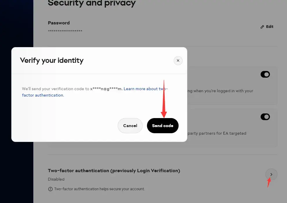Image resolution: width=287 pixels, height=203 pixels.
Task: Select the masked password asterisks
Action: tap(65, 31)
